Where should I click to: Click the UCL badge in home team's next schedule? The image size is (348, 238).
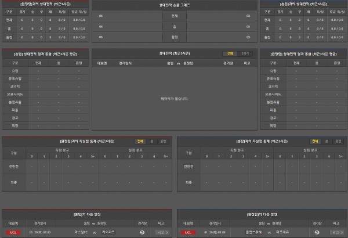13,232
